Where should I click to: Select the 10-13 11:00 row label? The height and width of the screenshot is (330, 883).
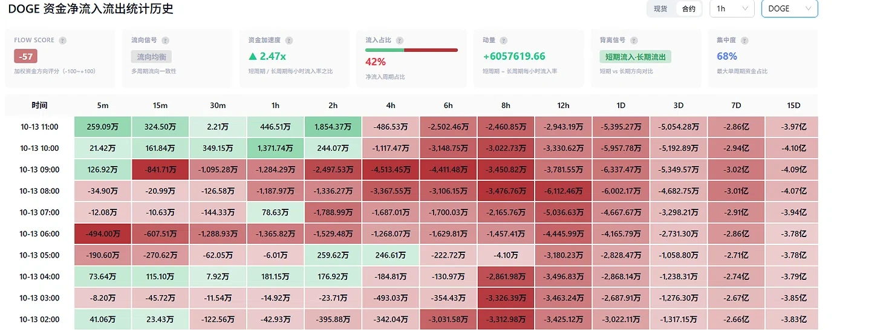click(39, 127)
